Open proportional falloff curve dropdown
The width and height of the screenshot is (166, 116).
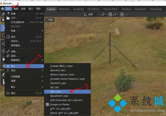tap(127, 14)
